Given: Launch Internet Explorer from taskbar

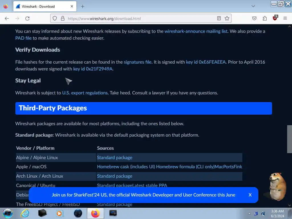Looking at the screenshot, I should click(x=25, y=213).
